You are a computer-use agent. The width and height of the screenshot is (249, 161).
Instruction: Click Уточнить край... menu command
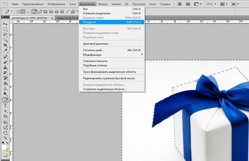click(93, 50)
